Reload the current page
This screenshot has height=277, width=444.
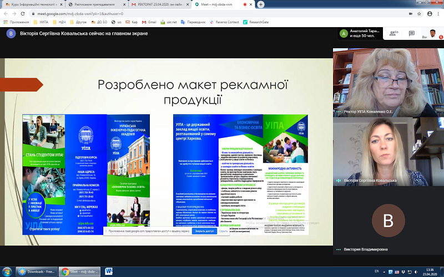(23, 13)
